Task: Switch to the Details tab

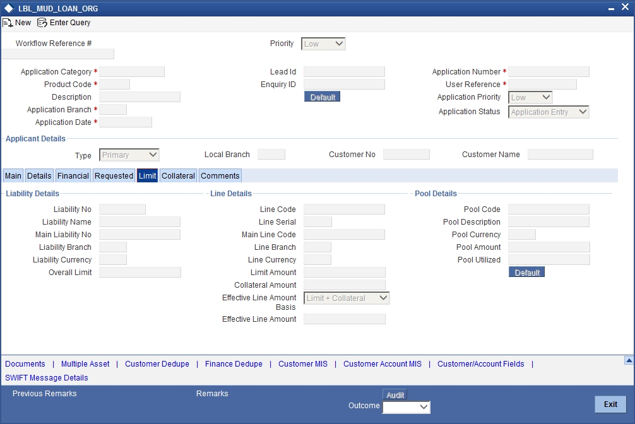Action: tap(39, 176)
